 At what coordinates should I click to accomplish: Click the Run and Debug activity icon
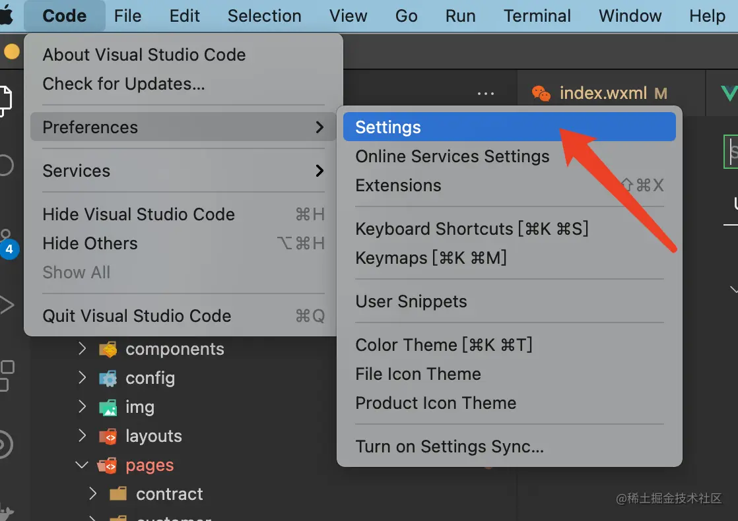tap(7, 305)
